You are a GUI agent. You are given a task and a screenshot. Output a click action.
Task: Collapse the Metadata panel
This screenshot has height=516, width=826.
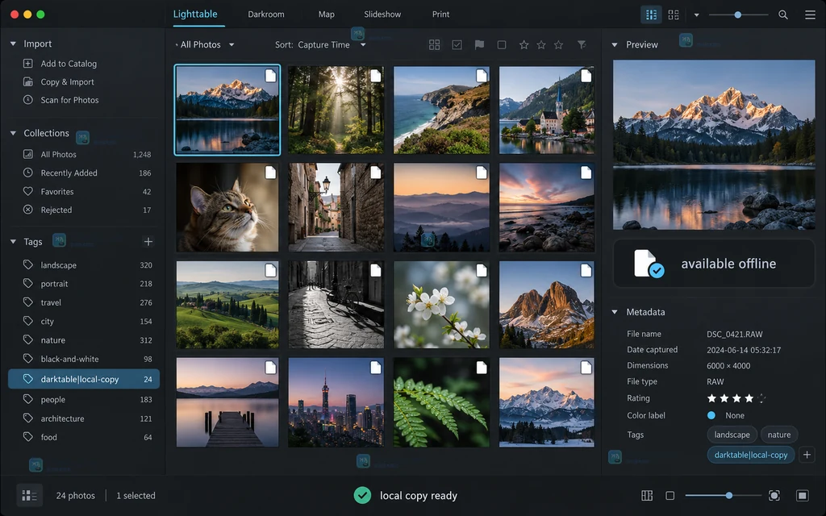614,312
